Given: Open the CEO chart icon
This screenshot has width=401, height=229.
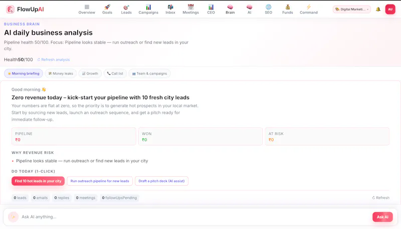Looking at the screenshot, I should 211,7.
